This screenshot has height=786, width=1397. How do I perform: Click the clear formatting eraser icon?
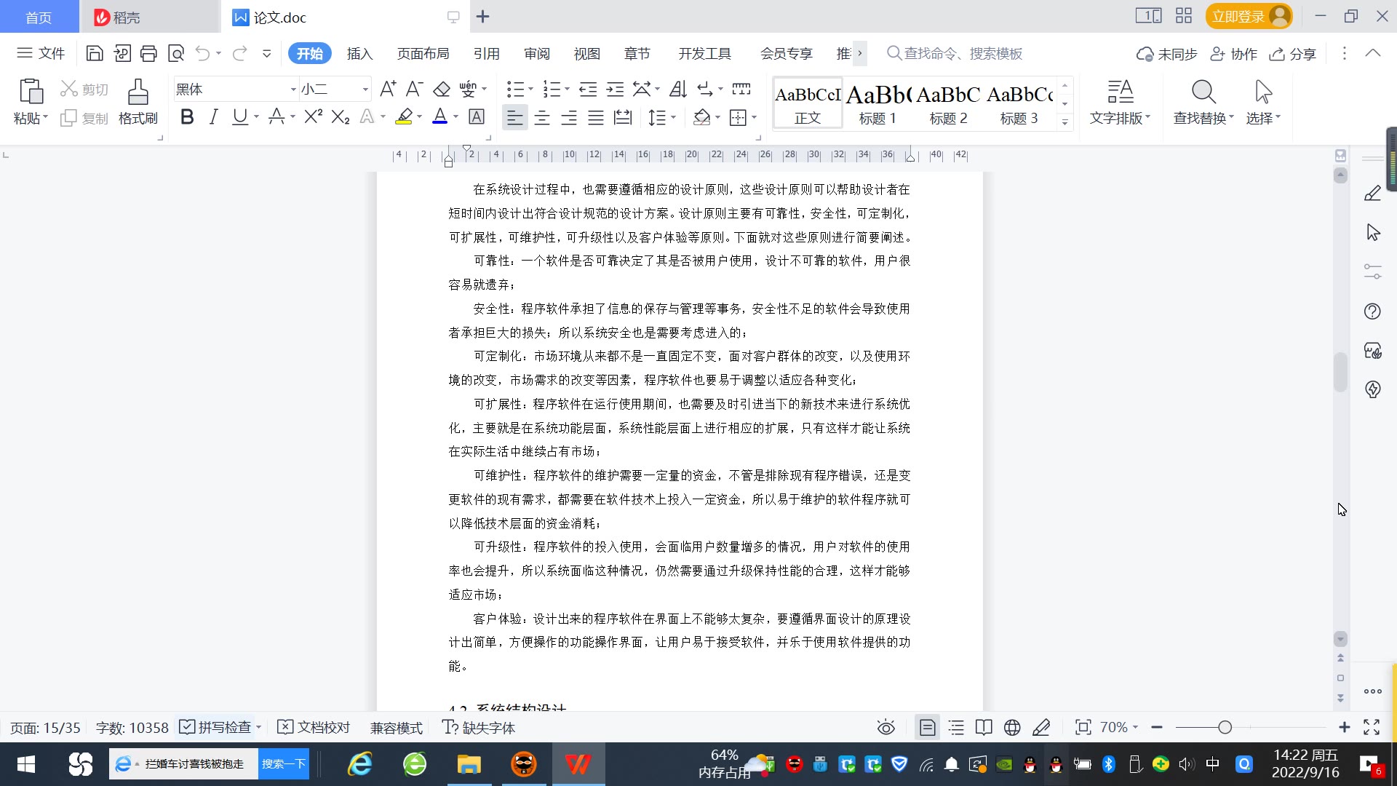point(441,90)
